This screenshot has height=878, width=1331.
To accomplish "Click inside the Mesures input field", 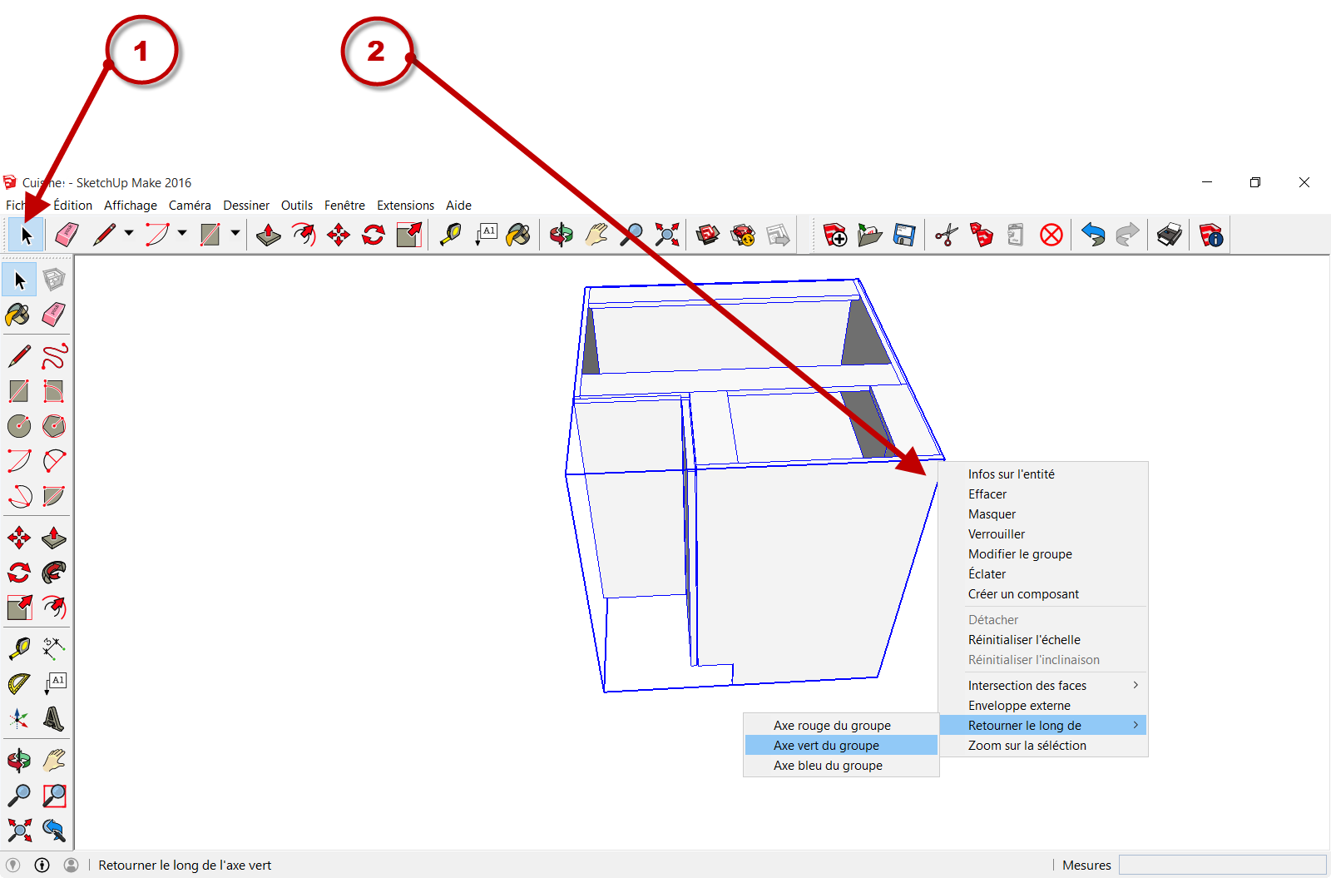I will [x=1223, y=865].
